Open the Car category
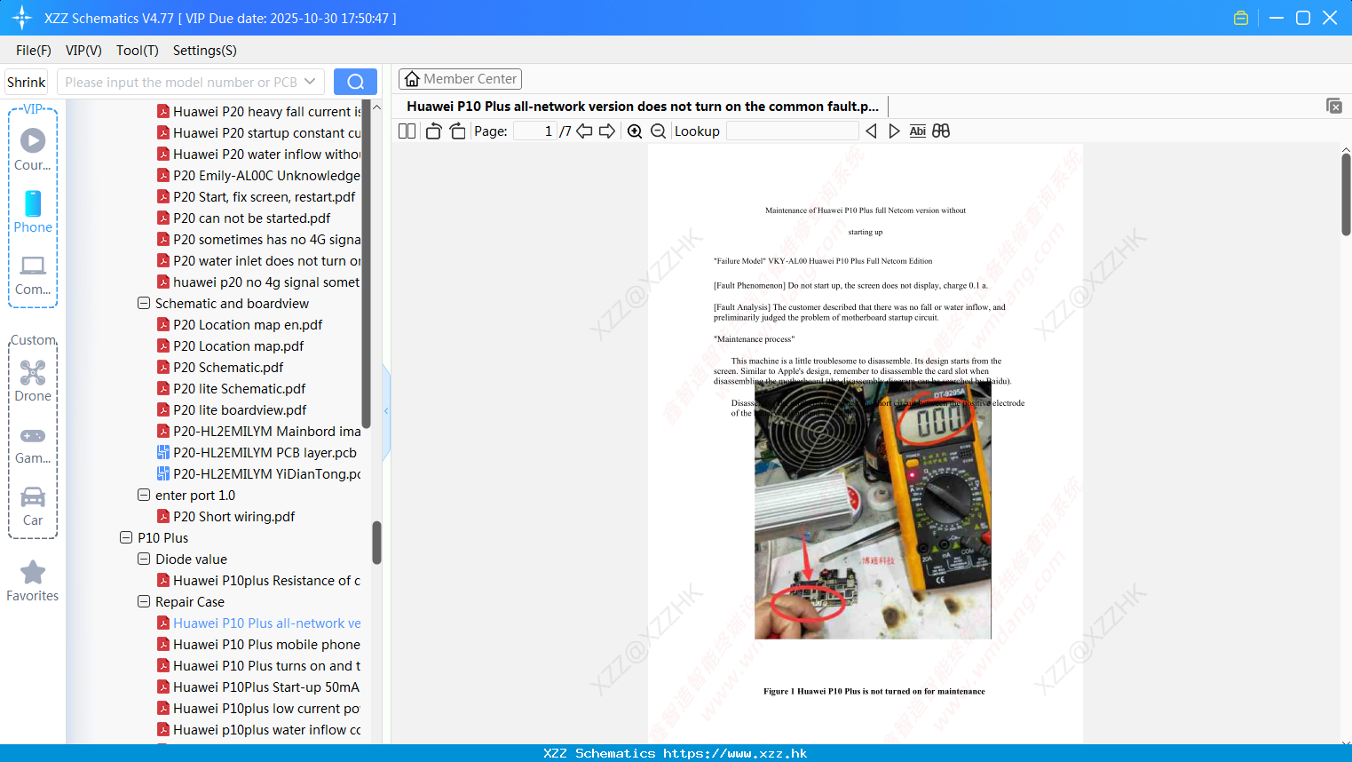1352x762 pixels. (x=33, y=506)
